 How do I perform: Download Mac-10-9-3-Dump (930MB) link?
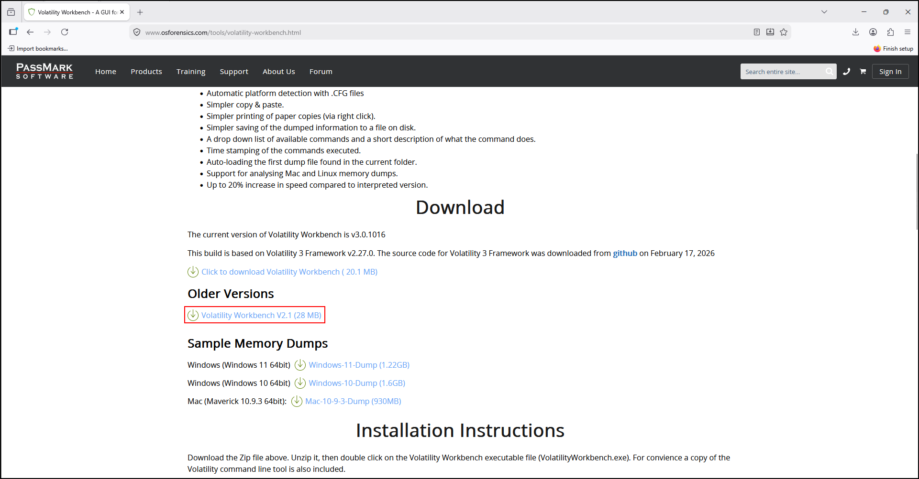[x=353, y=401]
